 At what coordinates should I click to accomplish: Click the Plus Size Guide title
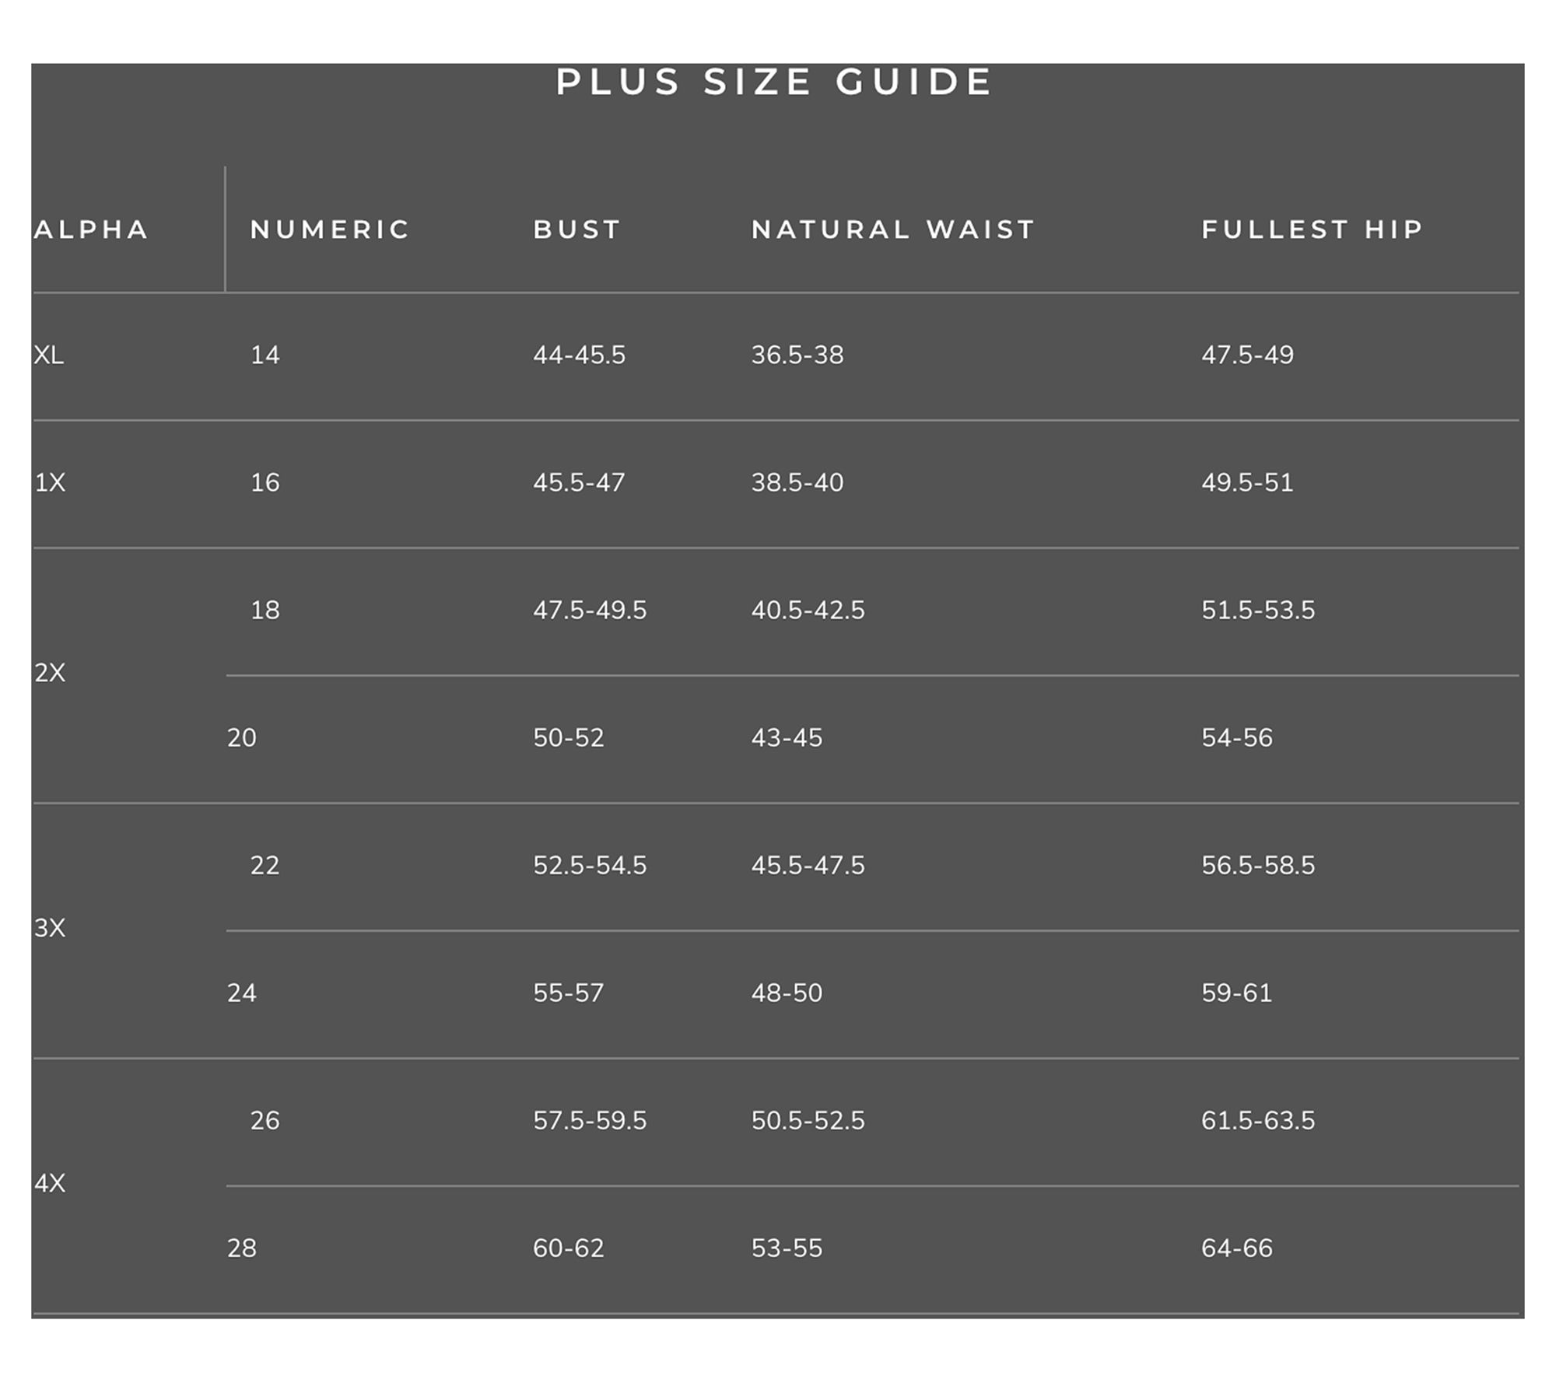click(774, 82)
